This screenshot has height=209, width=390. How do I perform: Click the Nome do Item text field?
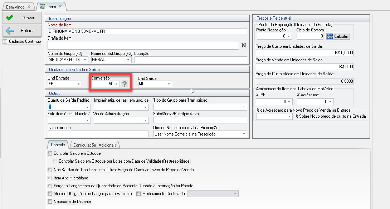(x=147, y=31)
